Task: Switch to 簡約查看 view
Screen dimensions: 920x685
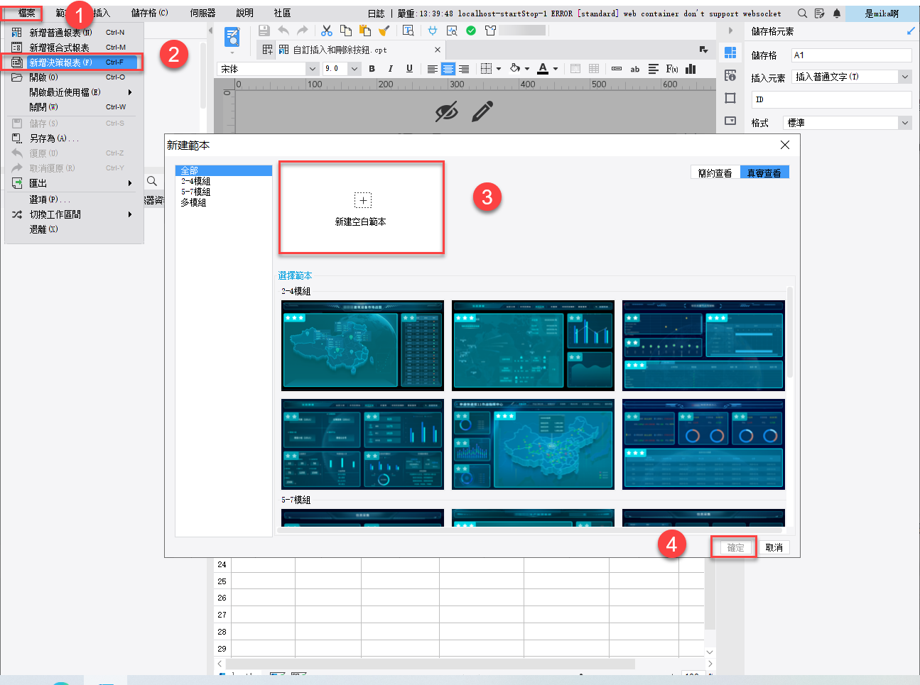Action: coord(715,172)
